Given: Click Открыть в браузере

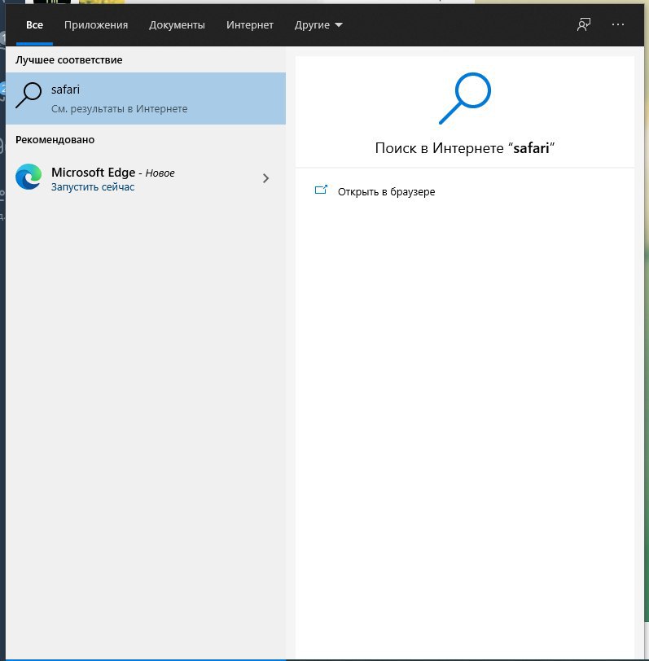Looking at the screenshot, I should coord(386,191).
